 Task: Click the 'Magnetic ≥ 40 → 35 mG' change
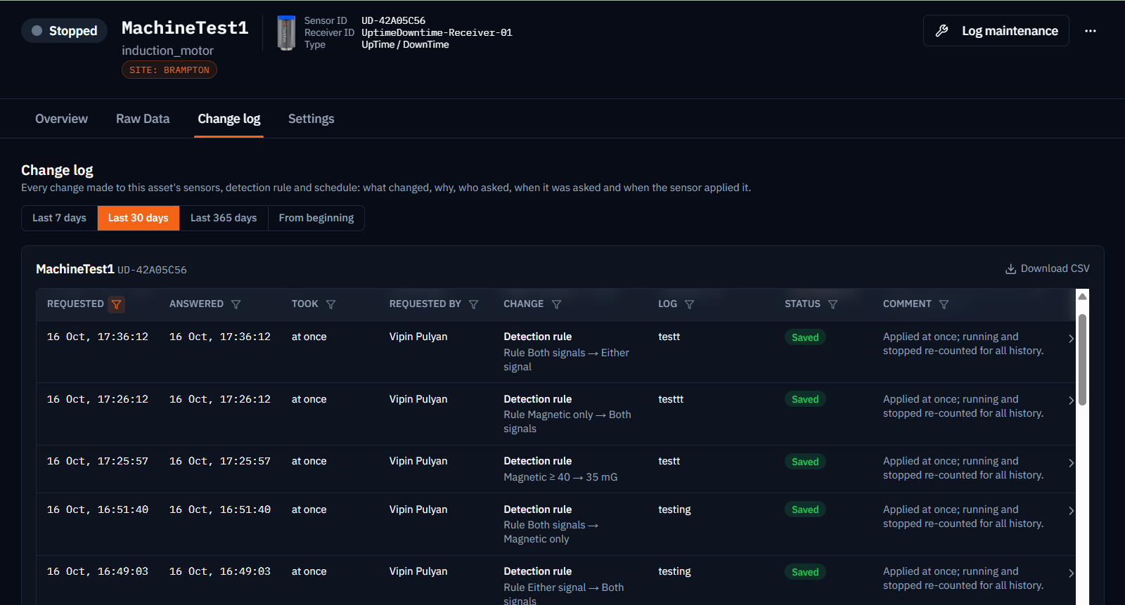pyautogui.click(x=560, y=477)
